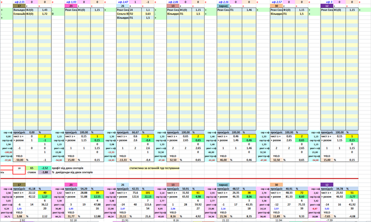Select the YIELD value '21,56'
The height and width of the screenshot is (222, 371).
point(223,216)
